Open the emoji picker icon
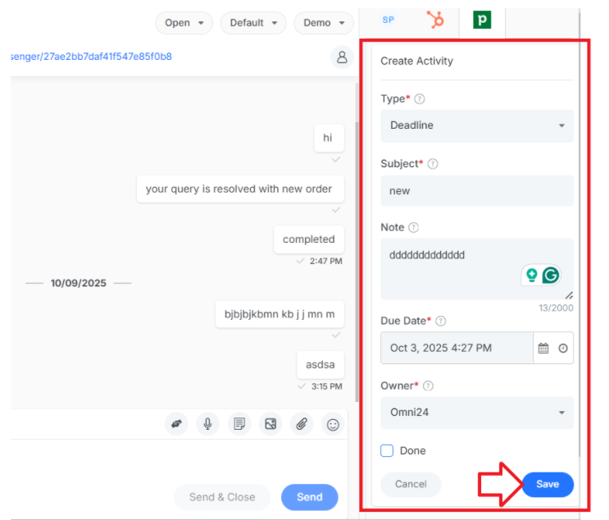Screen dimensions: 609x520 click(x=333, y=424)
